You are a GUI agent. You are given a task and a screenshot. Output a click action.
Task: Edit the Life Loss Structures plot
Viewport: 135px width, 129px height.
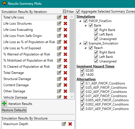coord(59,24)
